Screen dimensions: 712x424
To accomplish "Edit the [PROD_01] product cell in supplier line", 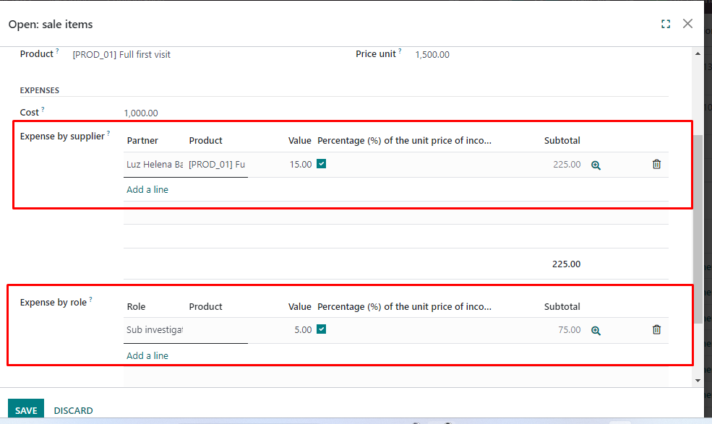I will (x=217, y=165).
